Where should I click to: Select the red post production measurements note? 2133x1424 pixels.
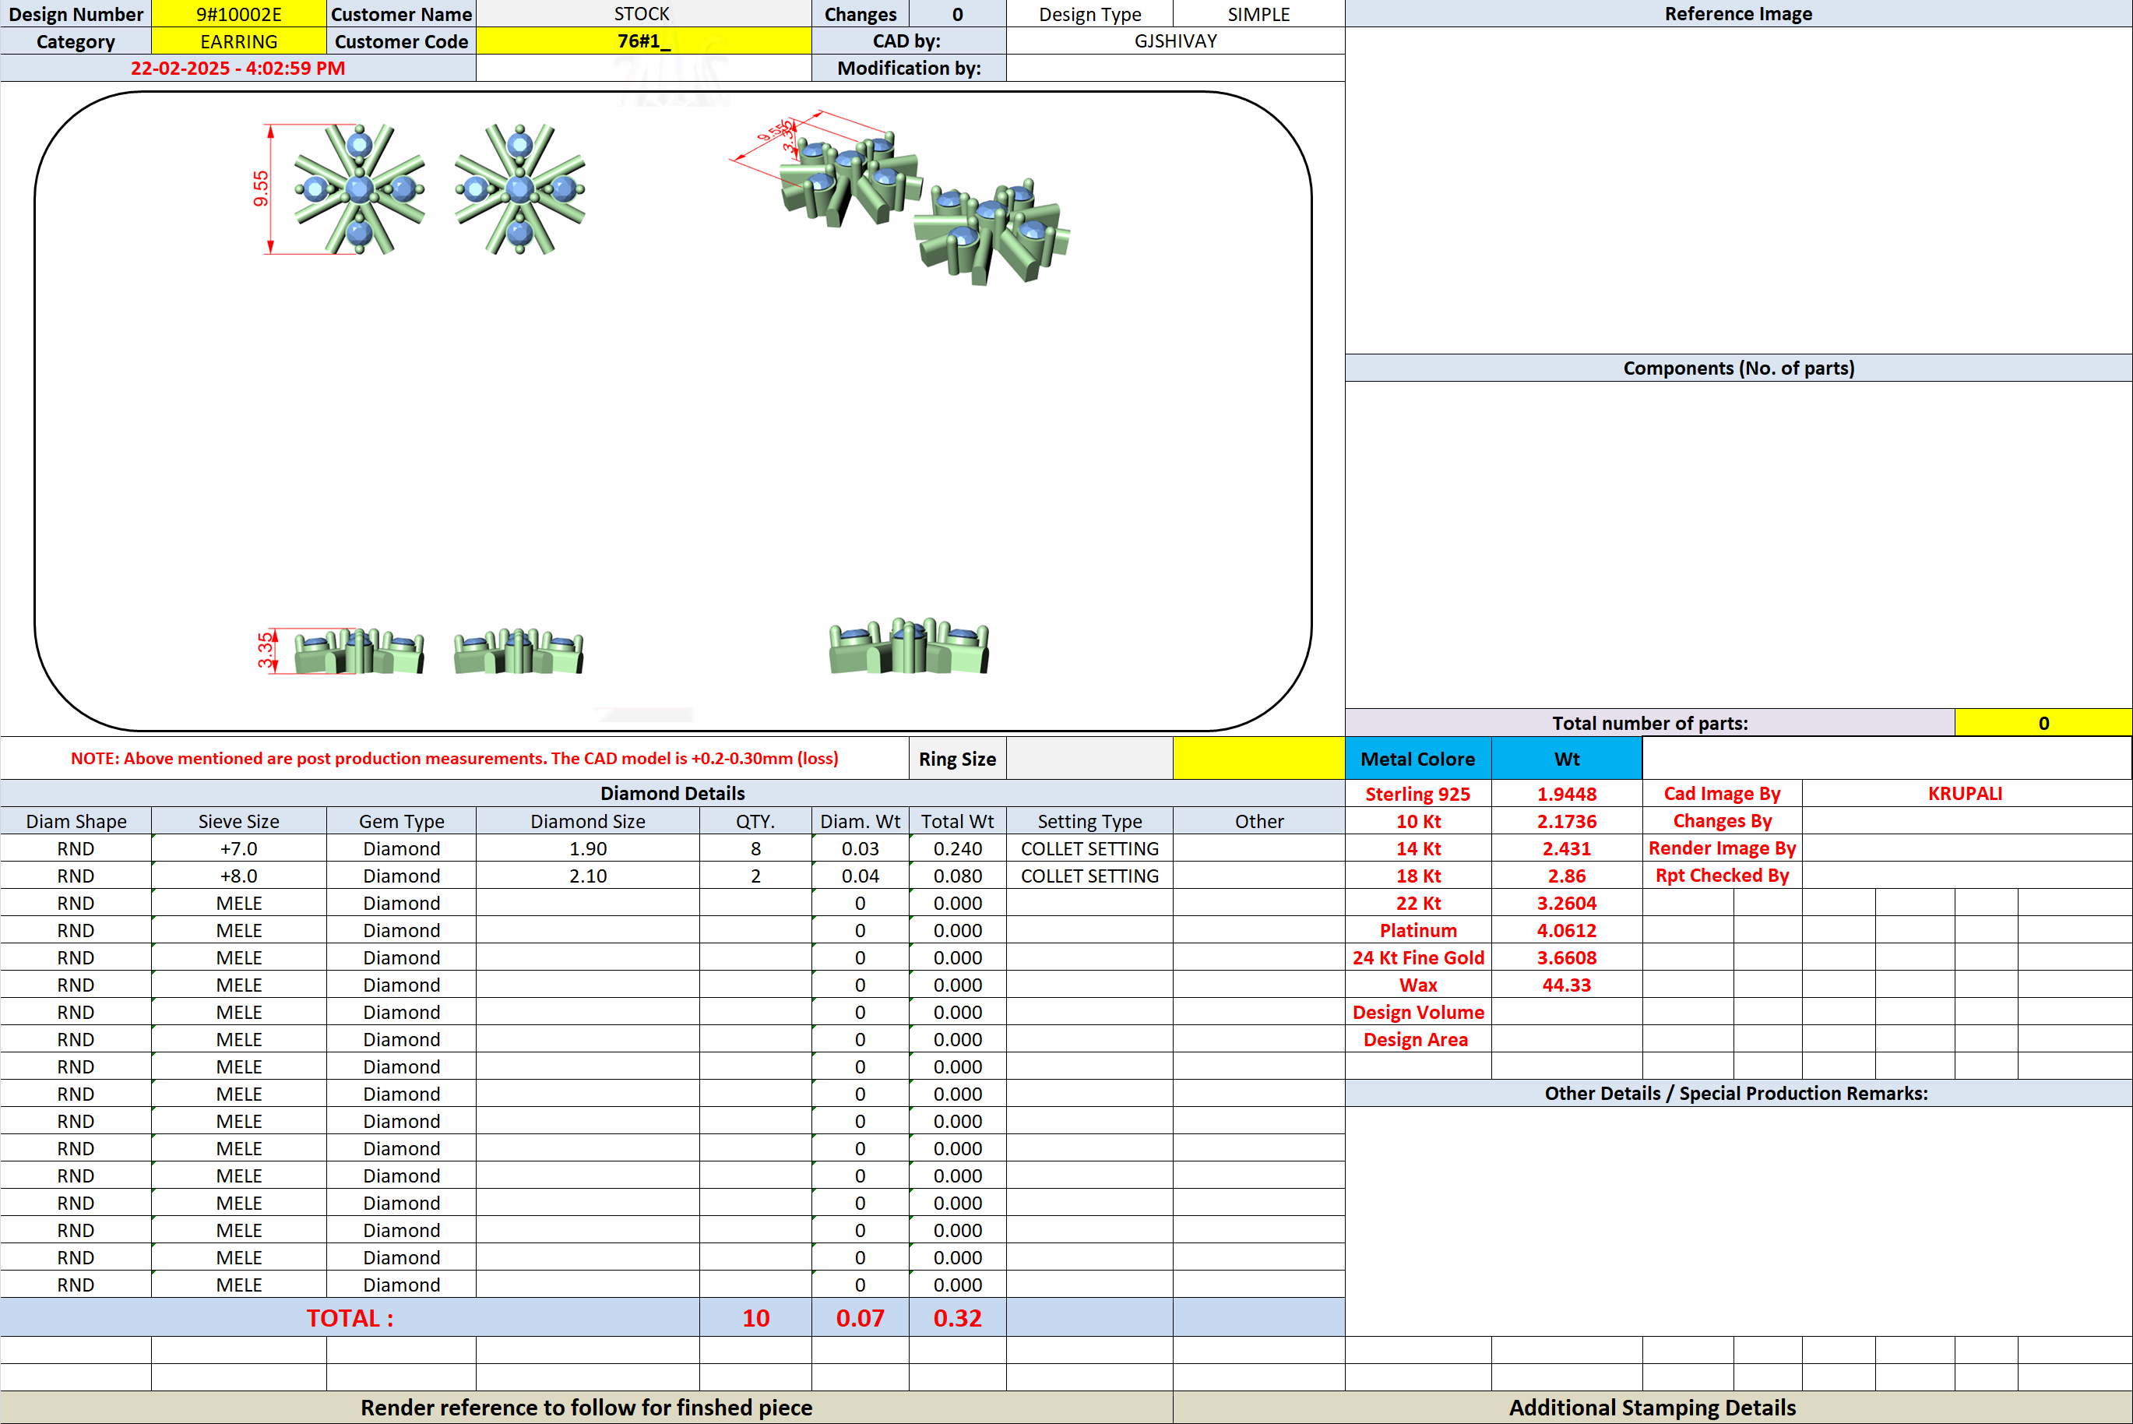pyautogui.click(x=455, y=758)
